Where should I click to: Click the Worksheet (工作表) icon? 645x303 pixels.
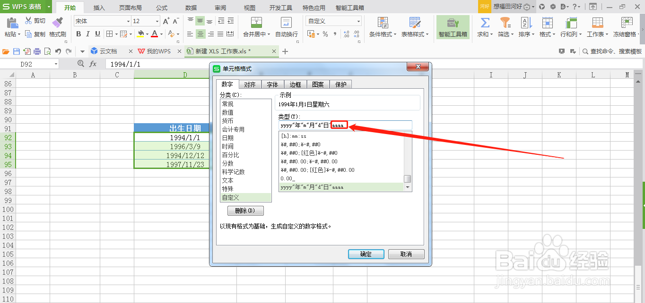point(597,22)
